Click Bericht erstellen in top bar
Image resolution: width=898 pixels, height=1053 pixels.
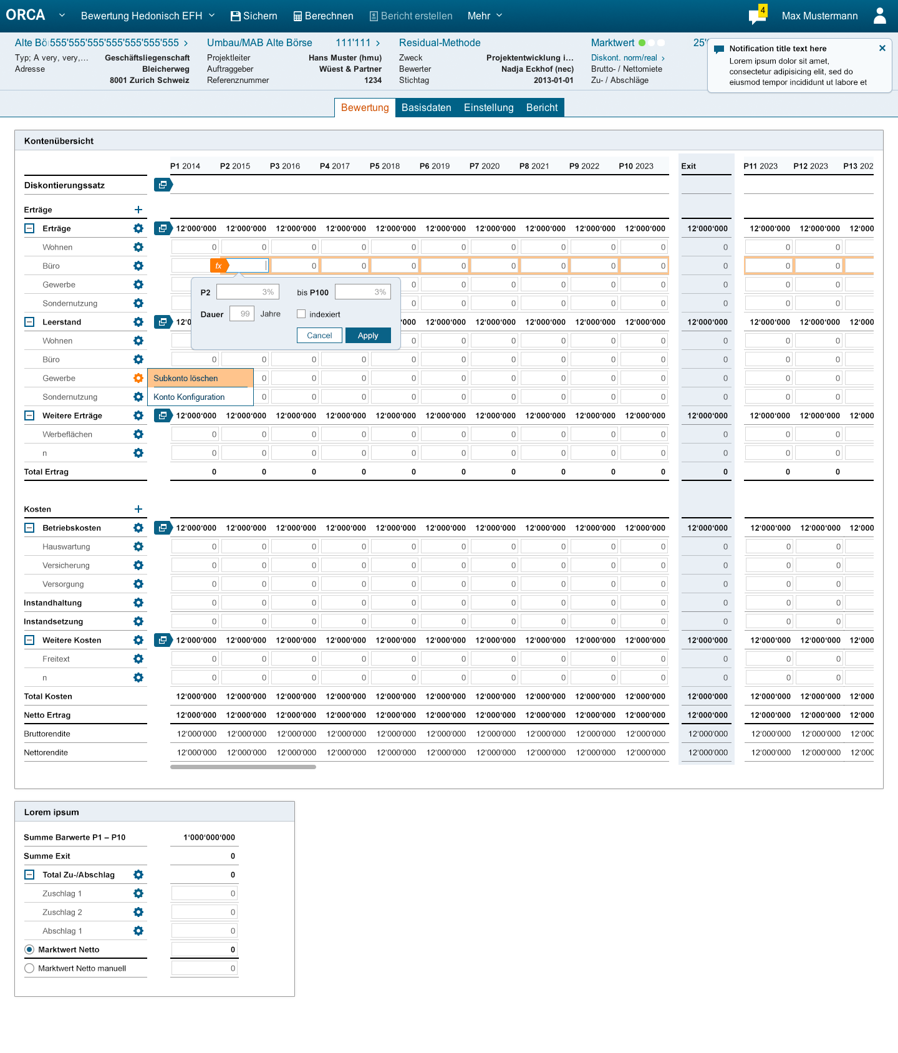point(411,16)
